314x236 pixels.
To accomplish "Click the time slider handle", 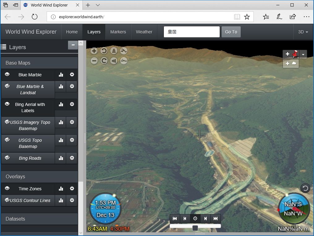I will point(195,228).
